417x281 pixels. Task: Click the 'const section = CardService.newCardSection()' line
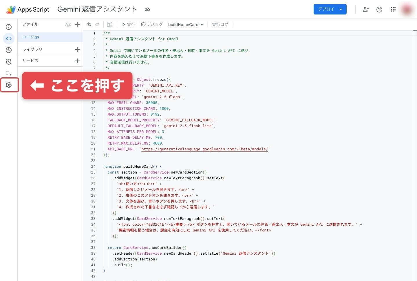pos(157,172)
